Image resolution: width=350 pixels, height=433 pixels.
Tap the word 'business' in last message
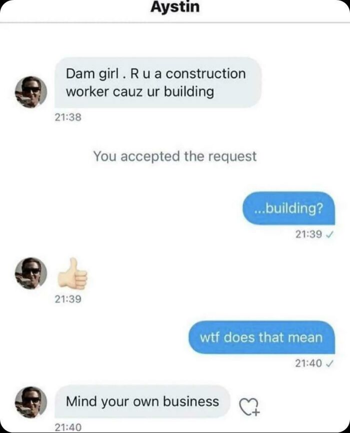coord(191,401)
